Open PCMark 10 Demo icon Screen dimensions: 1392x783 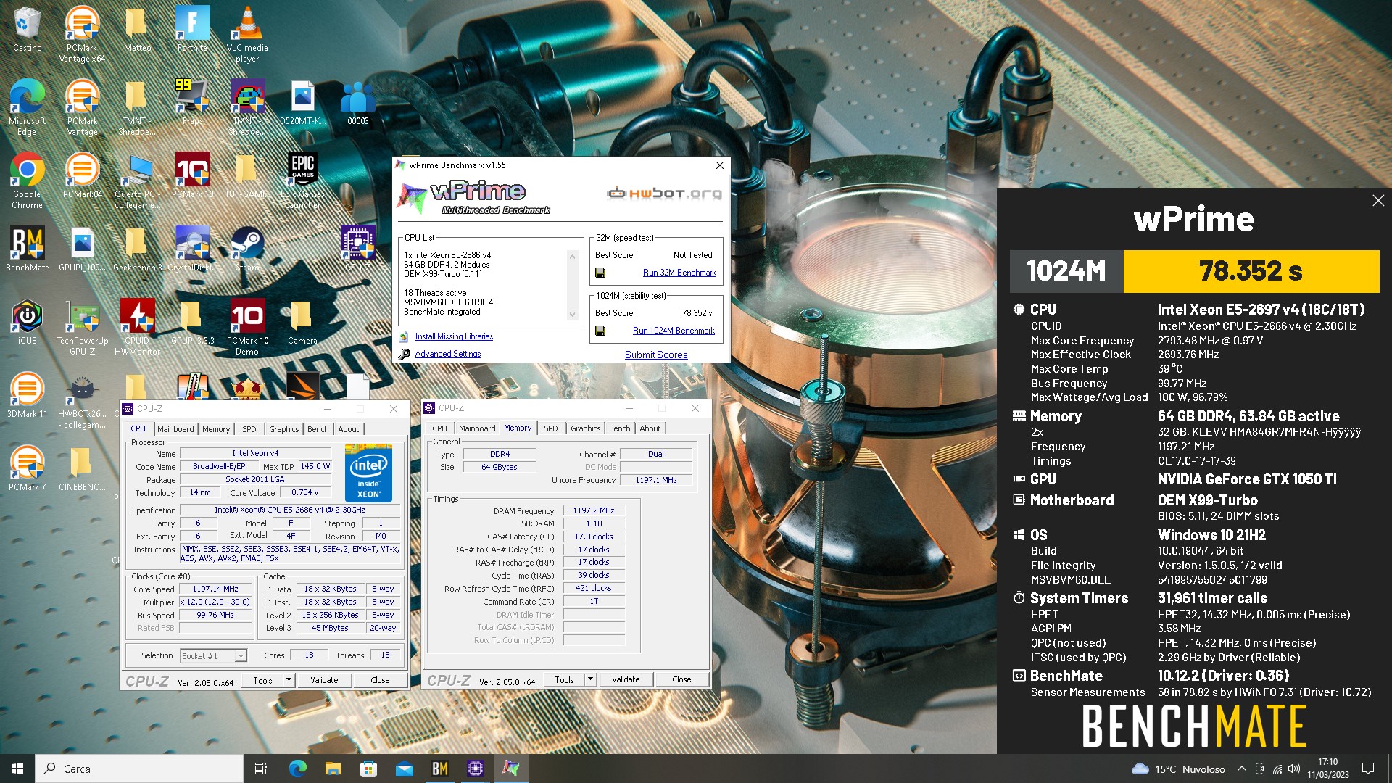coord(247,327)
